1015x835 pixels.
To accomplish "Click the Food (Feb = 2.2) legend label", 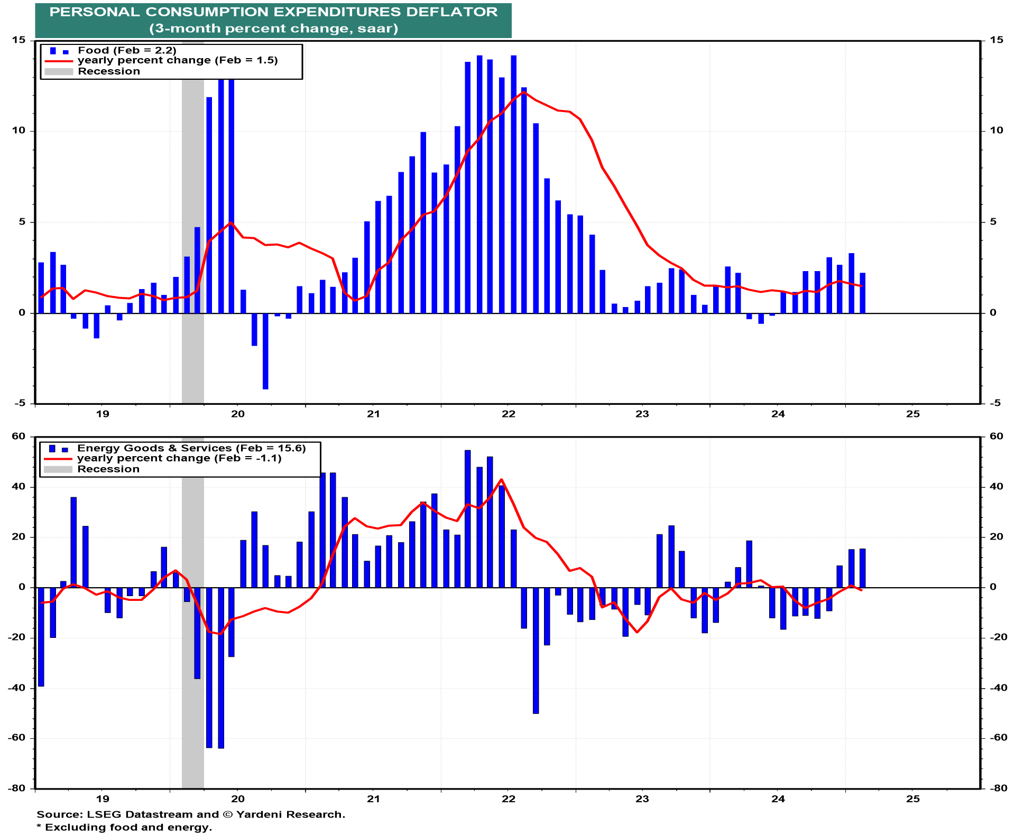I will pyautogui.click(x=127, y=51).
